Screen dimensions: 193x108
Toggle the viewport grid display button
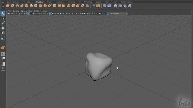pyautogui.click(x=28, y=13)
